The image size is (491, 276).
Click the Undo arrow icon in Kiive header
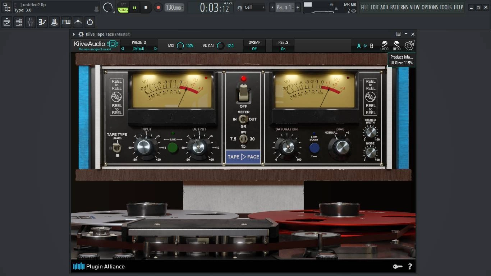[385, 46]
